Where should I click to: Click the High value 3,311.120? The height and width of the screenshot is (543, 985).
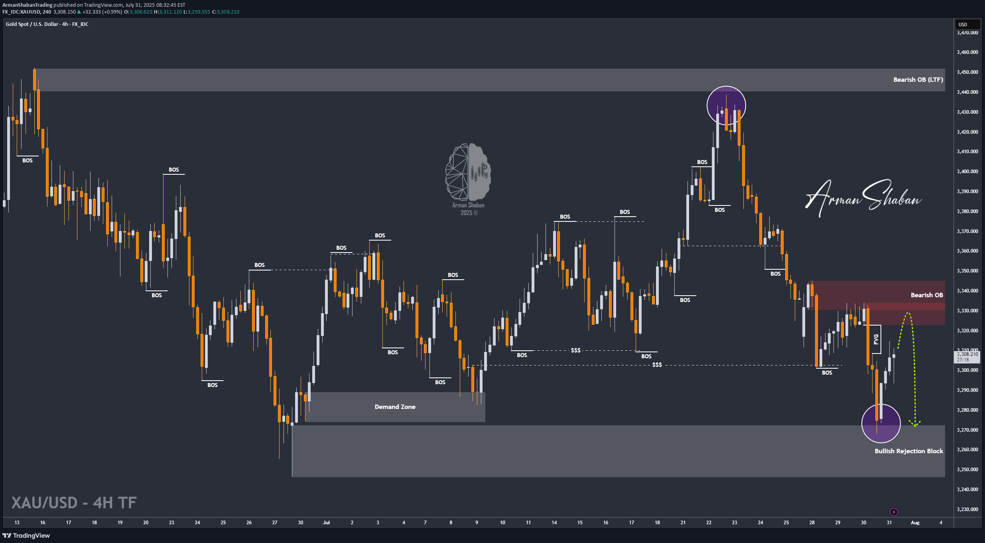170,12
